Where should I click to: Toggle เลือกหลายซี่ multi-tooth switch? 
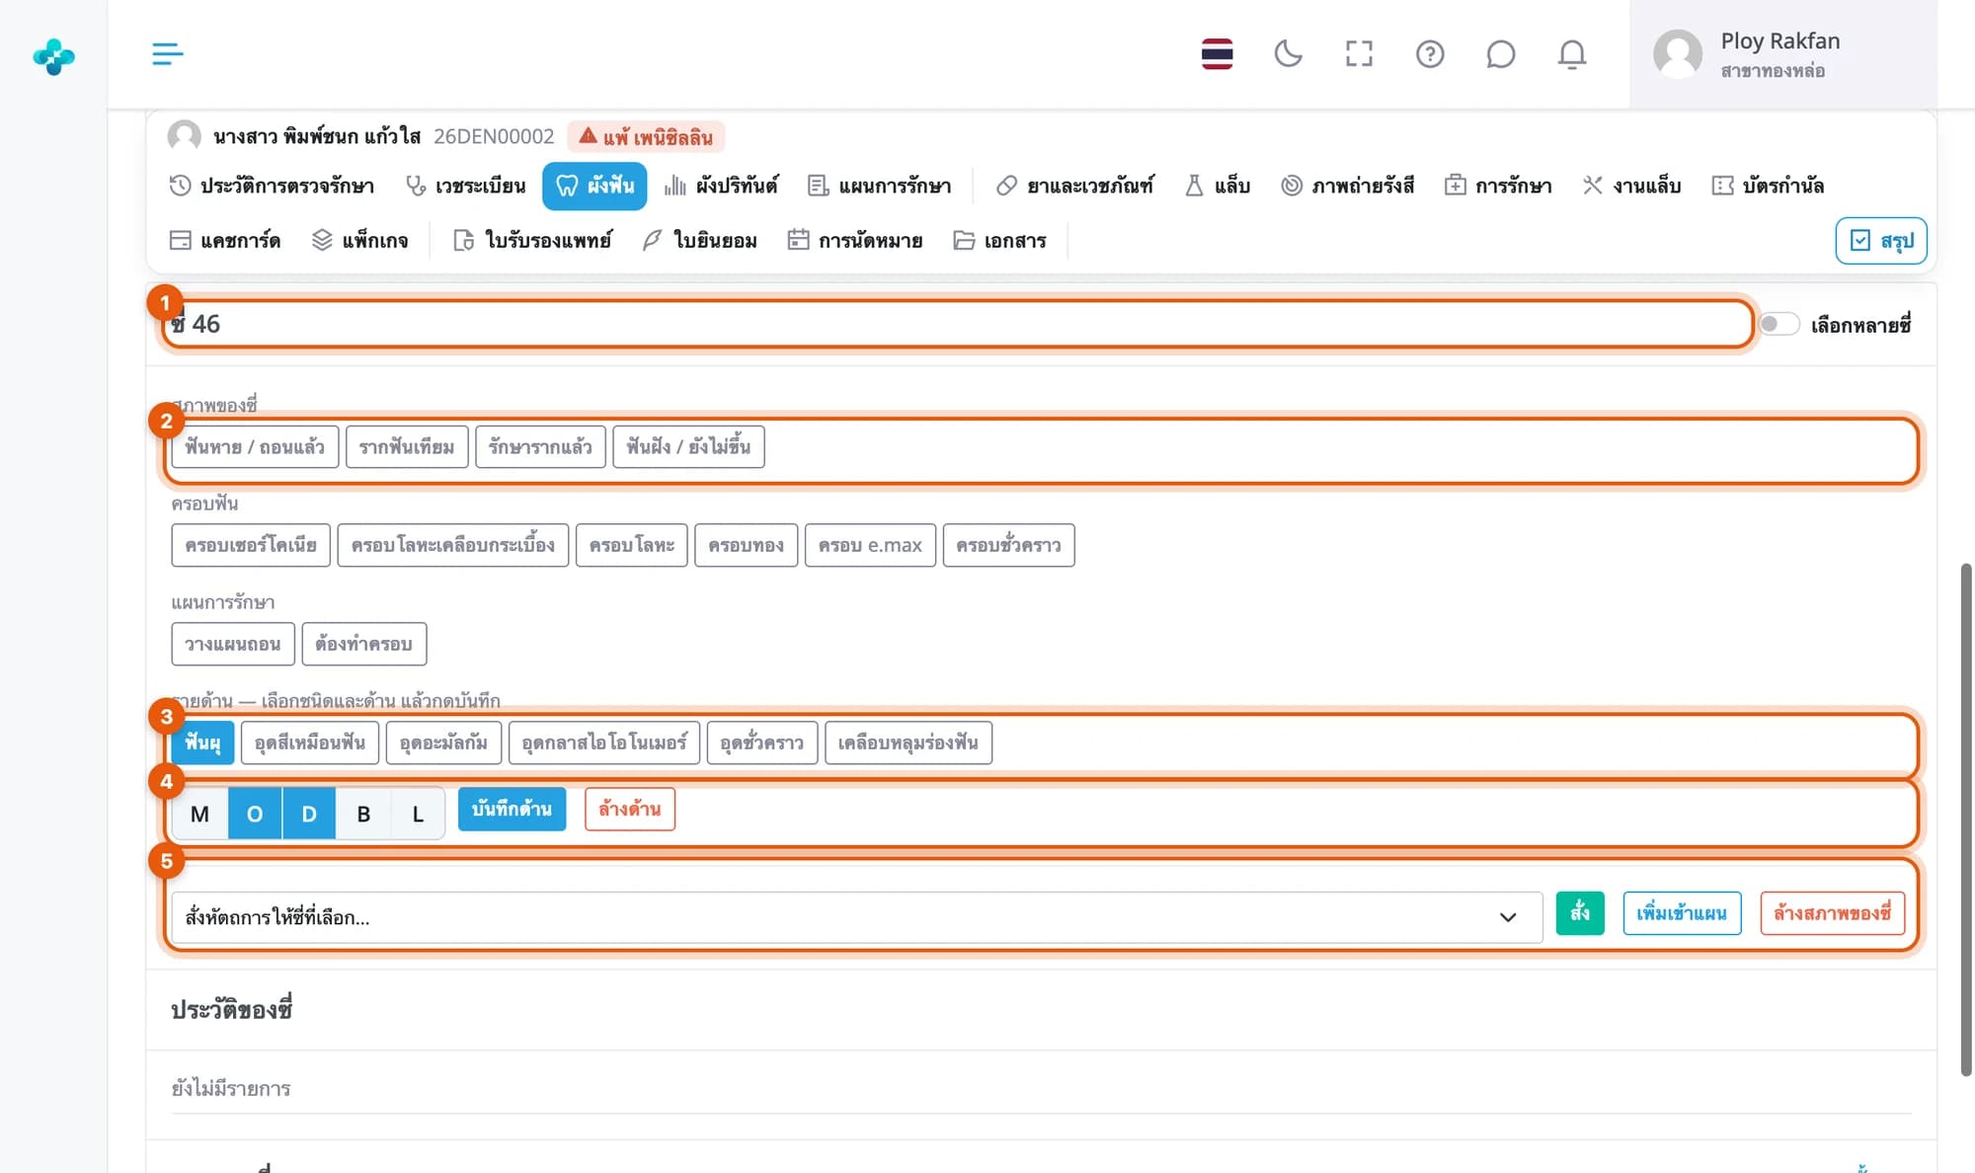tap(1779, 324)
